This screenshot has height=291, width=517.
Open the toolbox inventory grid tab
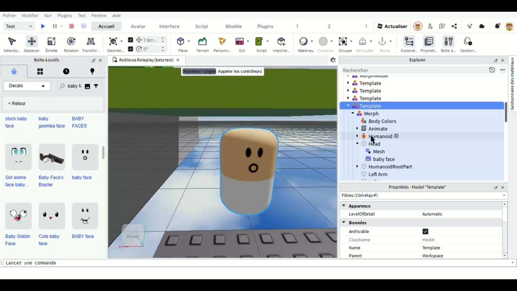[x=40, y=72]
